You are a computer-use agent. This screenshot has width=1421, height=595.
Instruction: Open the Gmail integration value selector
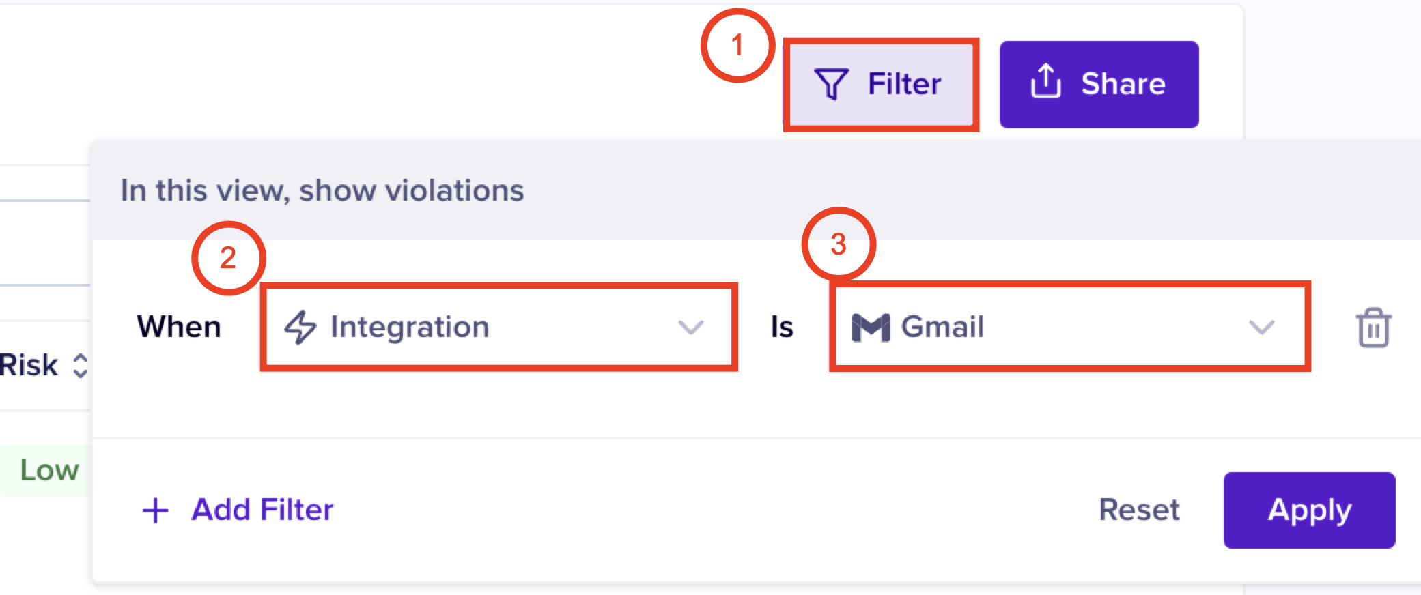pyautogui.click(x=1069, y=327)
